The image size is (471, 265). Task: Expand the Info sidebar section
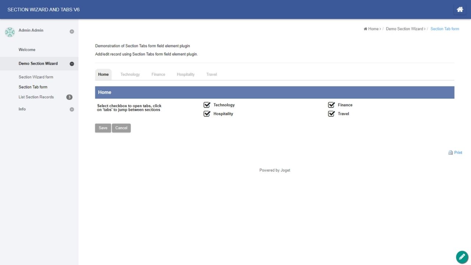[x=72, y=109]
